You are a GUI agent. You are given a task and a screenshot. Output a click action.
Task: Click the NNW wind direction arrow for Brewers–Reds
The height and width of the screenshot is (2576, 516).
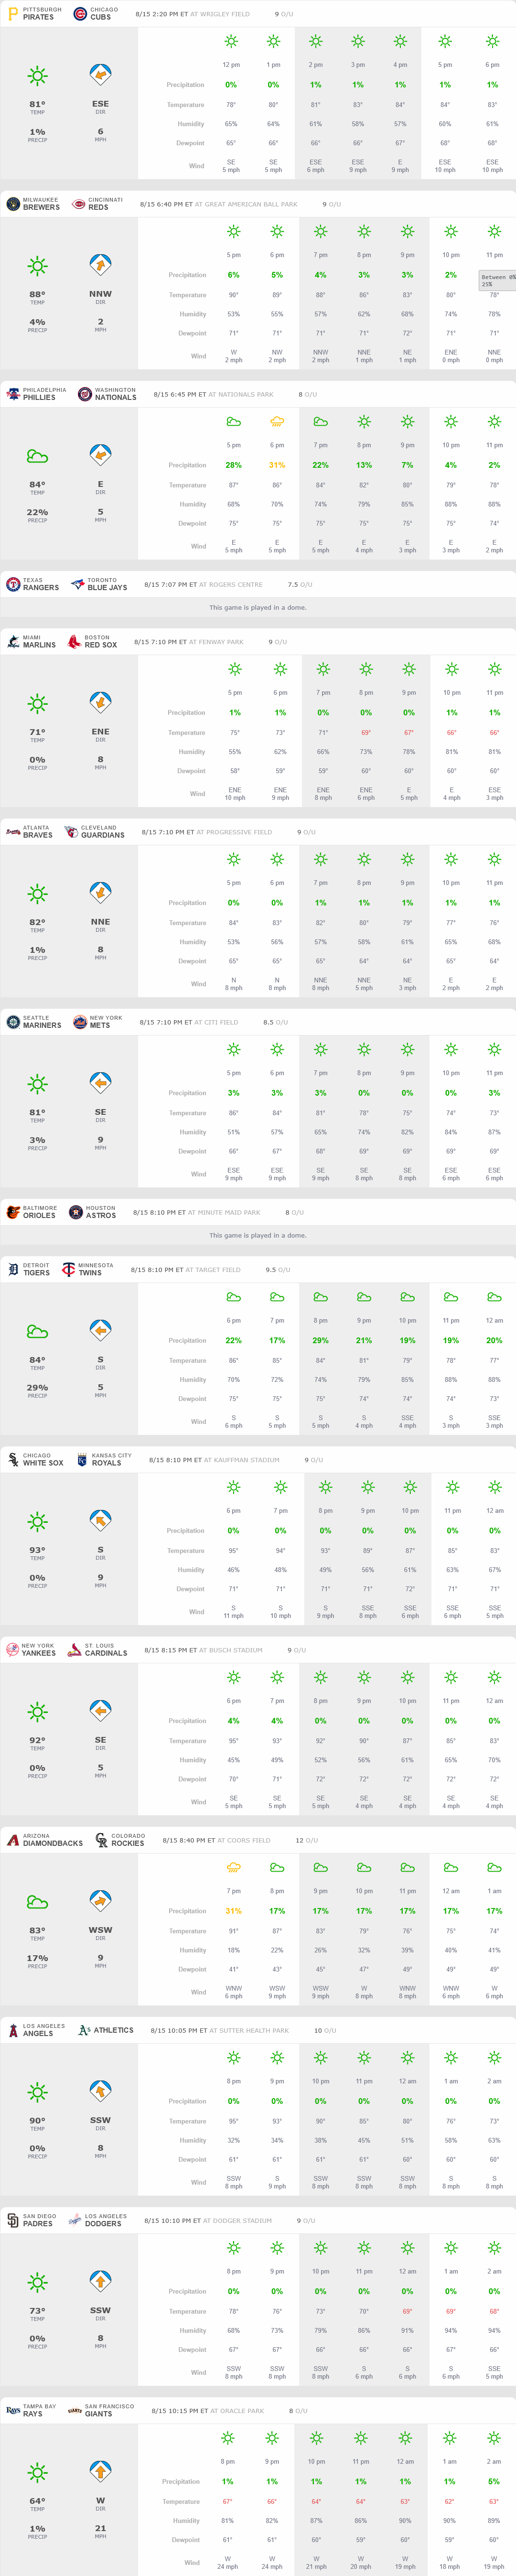[100, 265]
